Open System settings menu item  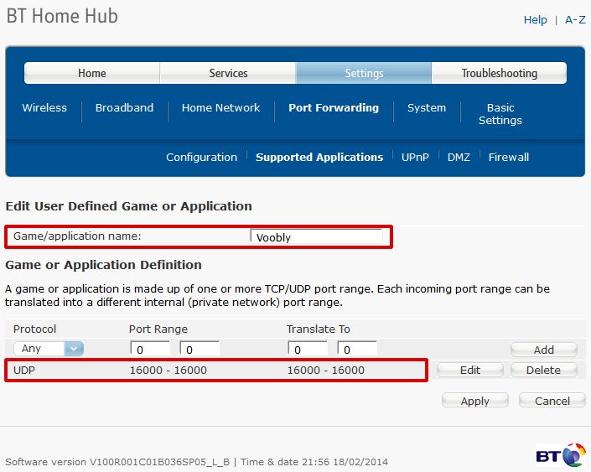427,108
